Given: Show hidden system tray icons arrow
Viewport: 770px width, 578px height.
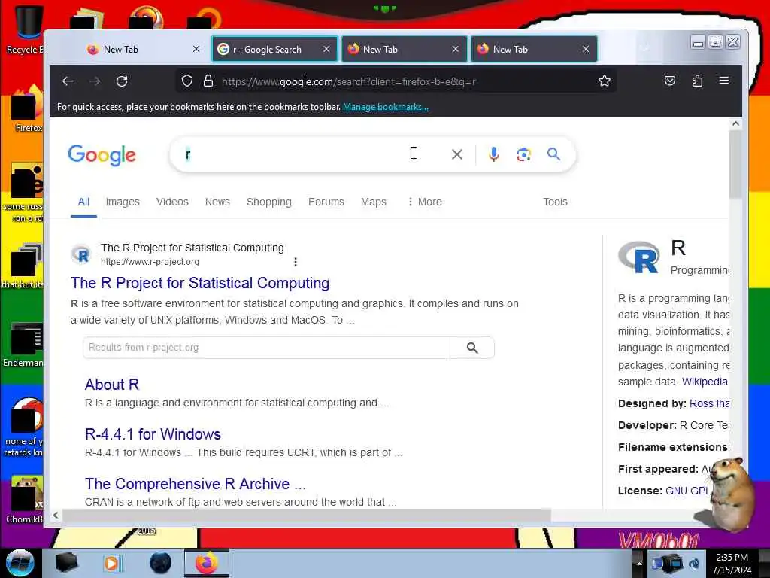Looking at the screenshot, I should 639,563.
